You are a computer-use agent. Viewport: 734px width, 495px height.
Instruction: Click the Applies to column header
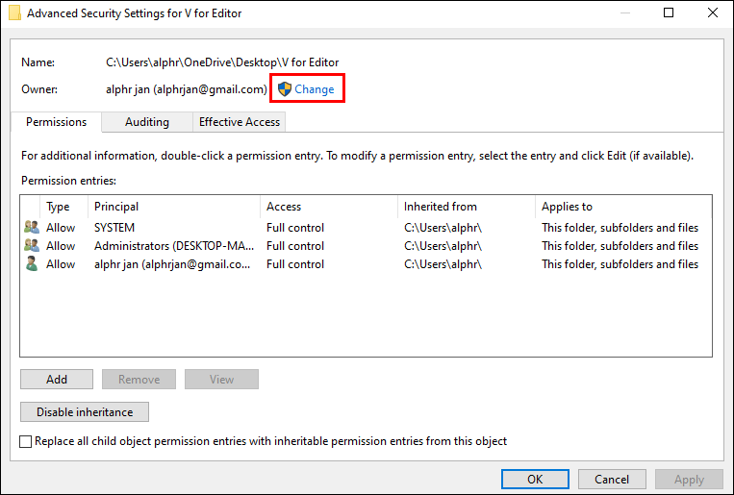click(x=620, y=207)
